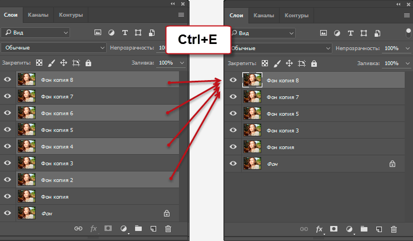Filter pixel layers in right panel
Screen dimensions: 413x241
pyautogui.click(x=324, y=33)
